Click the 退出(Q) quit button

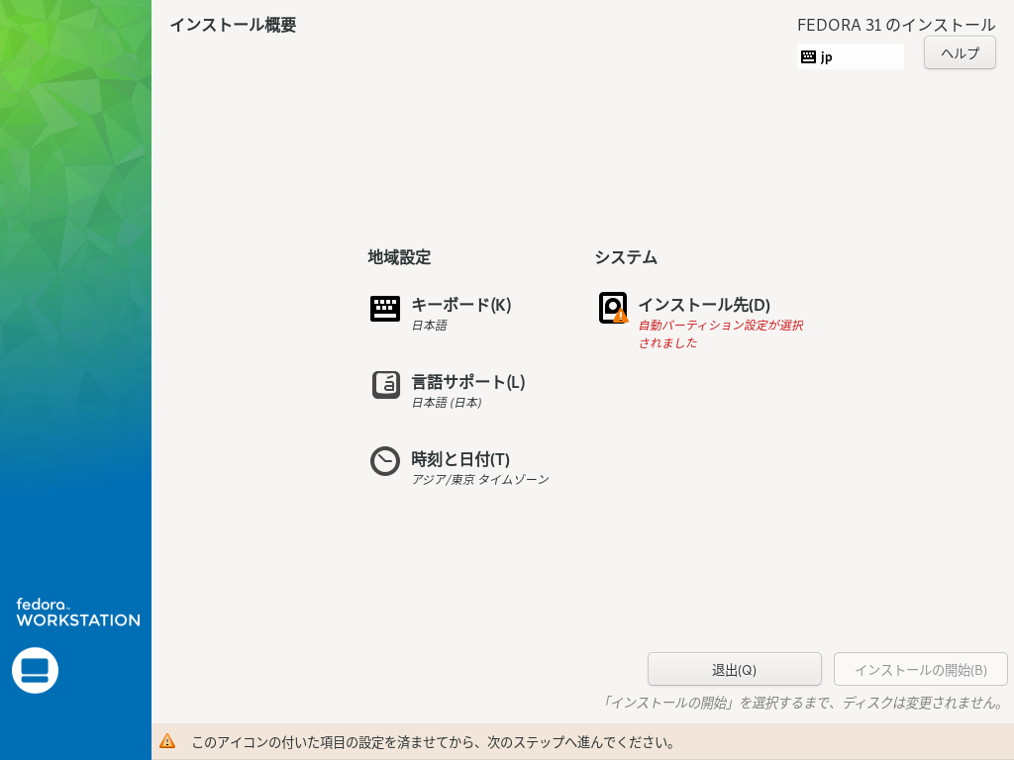735,670
